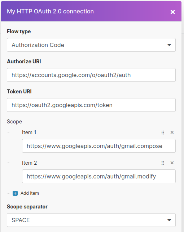Click the Flow type dropdown arrow
This screenshot has width=184, height=232.
(x=169, y=45)
